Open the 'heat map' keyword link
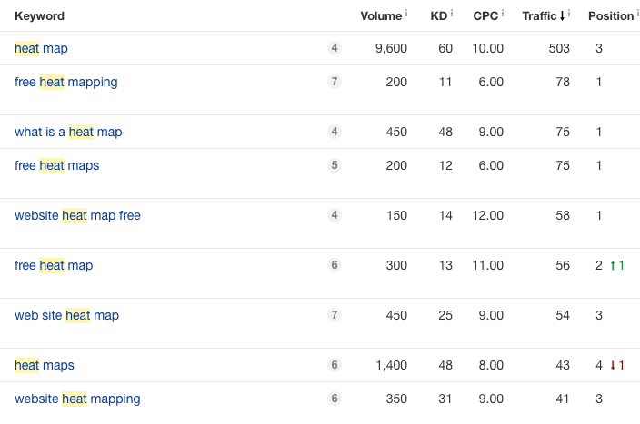 tap(41, 48)
